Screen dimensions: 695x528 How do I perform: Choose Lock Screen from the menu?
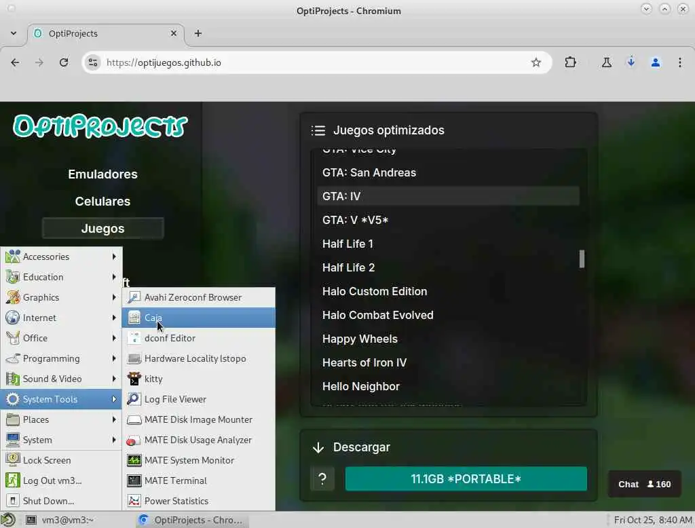tap(61, 461)
